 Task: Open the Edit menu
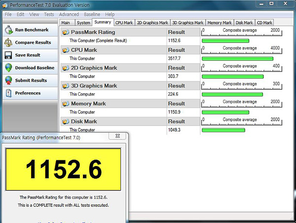pos(20,14)
